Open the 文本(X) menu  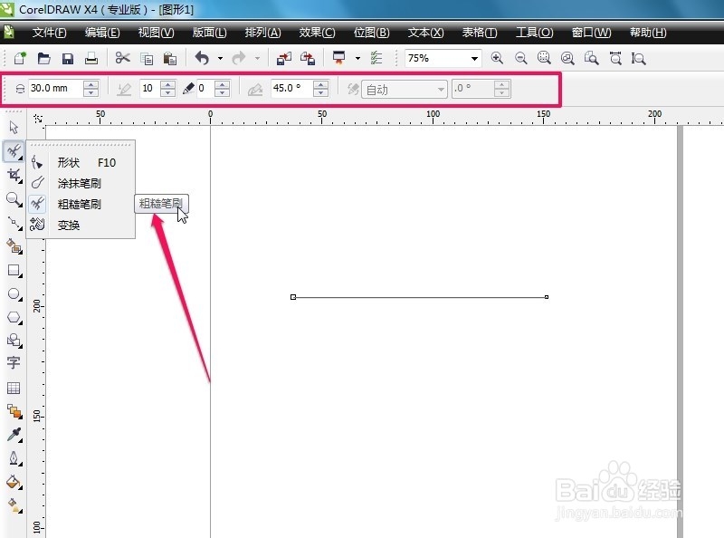[x=425, y=33]
